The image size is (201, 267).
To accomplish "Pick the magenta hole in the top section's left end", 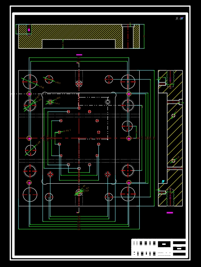I will pos(29,30).
